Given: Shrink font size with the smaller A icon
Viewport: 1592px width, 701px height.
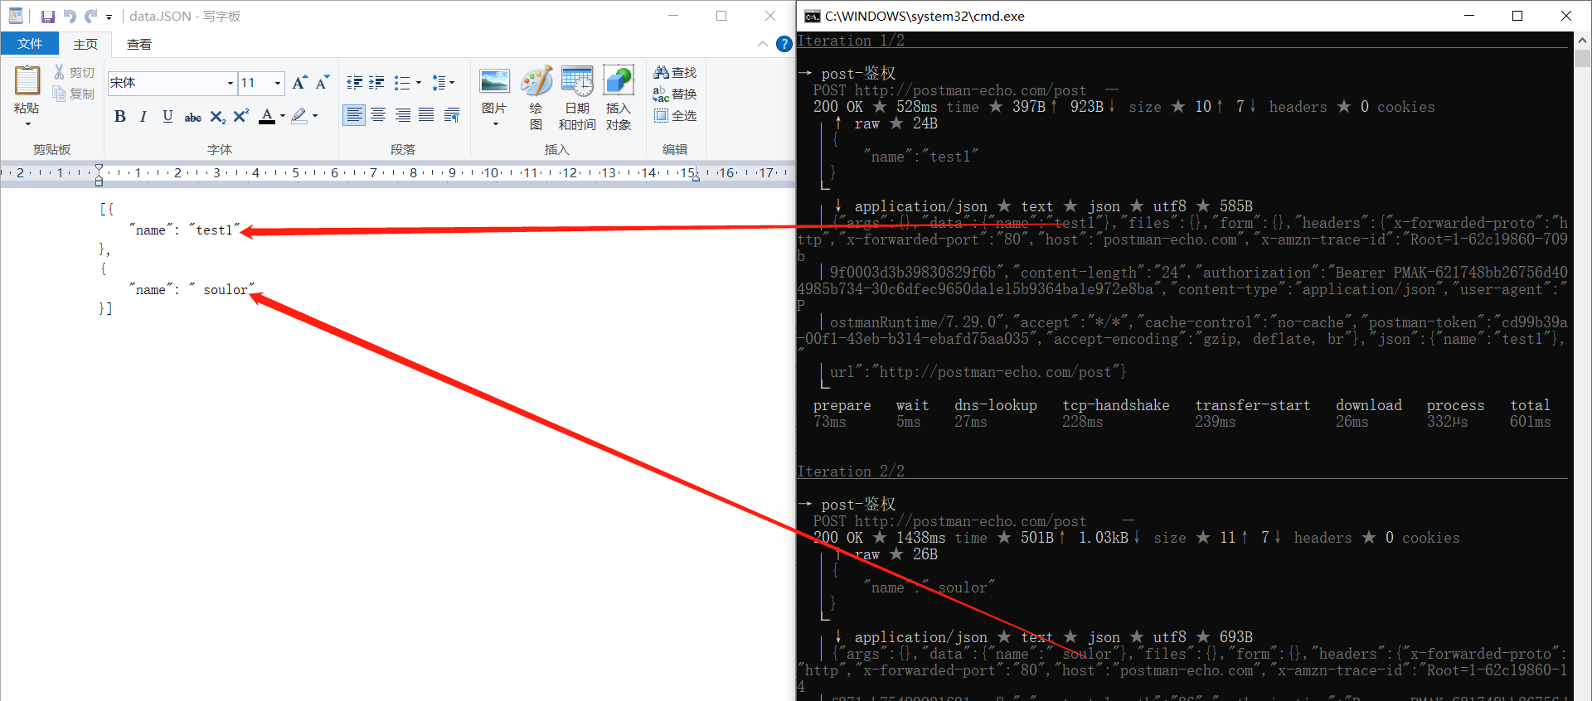Looking at the screenshot, I should (x=322, y=82).
